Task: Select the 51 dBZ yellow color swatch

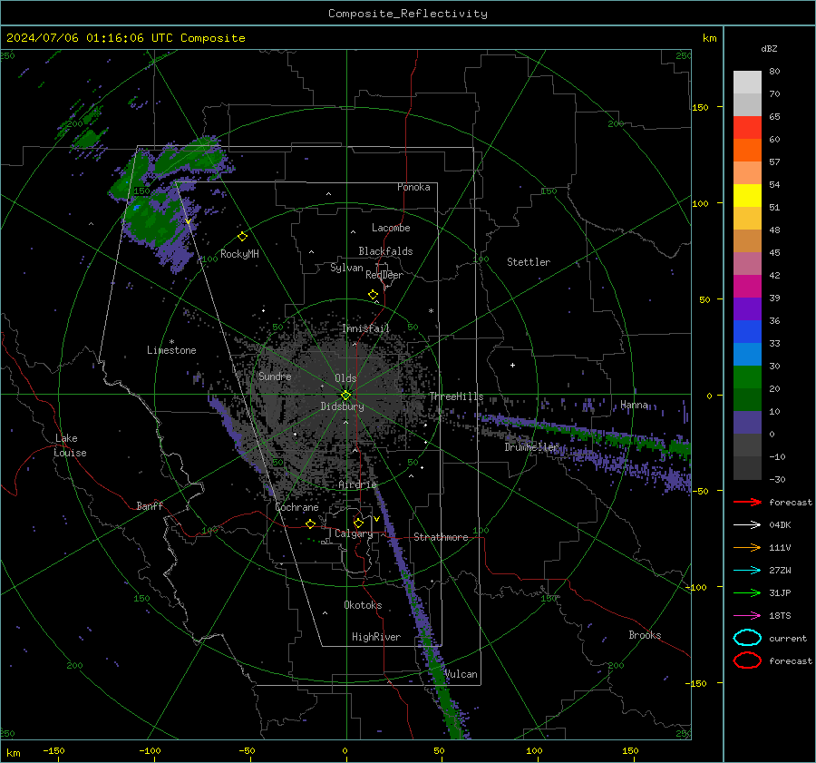Action: pos(747,195)
